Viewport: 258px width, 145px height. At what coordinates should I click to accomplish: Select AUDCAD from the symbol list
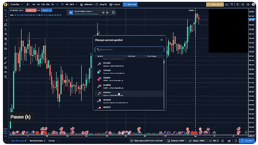pos(129,101)
